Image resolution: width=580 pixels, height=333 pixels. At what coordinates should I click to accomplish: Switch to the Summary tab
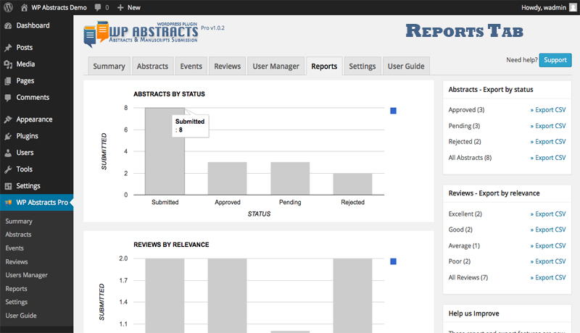109,66
